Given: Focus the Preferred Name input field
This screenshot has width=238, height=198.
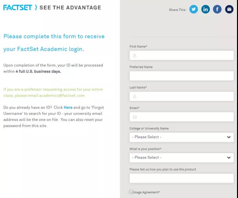Looking at the screenshot, I should point(182,76).
